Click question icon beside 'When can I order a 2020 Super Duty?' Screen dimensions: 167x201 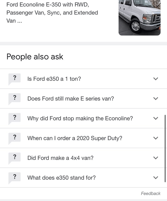point(15,138)
